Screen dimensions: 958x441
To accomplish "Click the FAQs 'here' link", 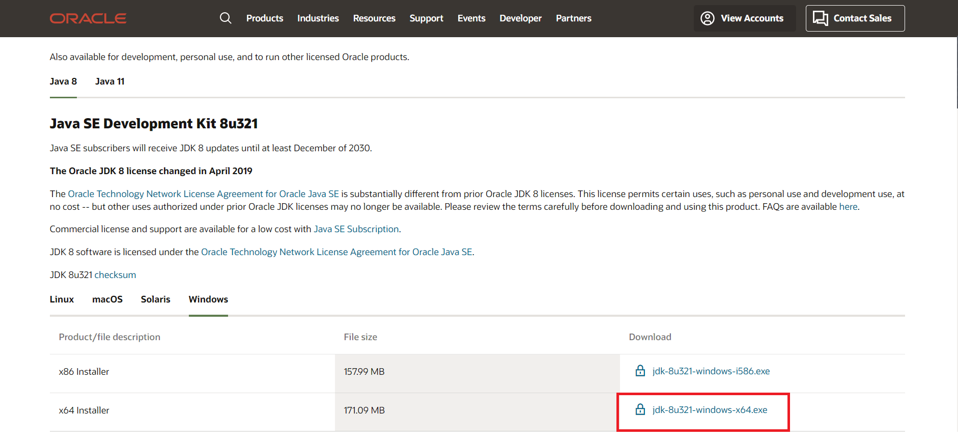I will (x=848, y=207).
